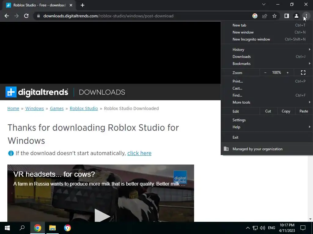Choose Print from the menu
313x234 pixels.
click(x=267, y=81)
